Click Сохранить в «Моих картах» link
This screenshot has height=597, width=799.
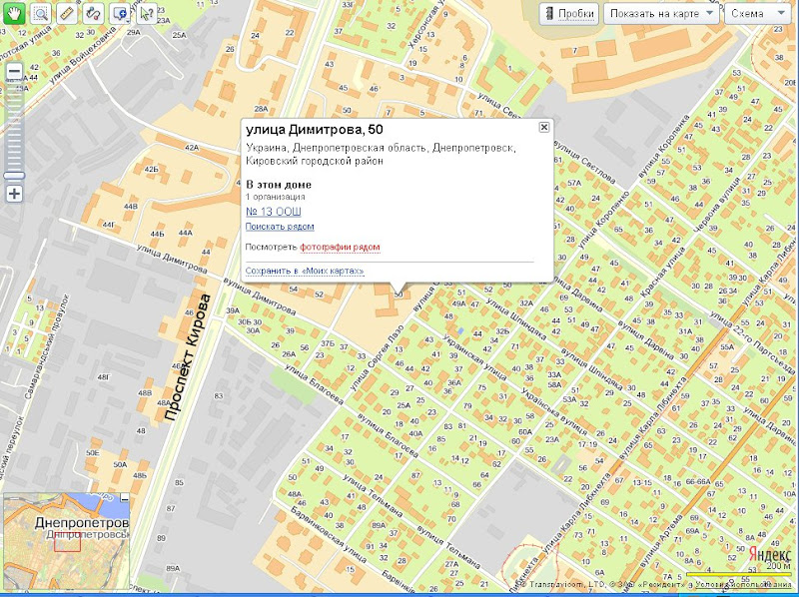(x=305, y=271)
